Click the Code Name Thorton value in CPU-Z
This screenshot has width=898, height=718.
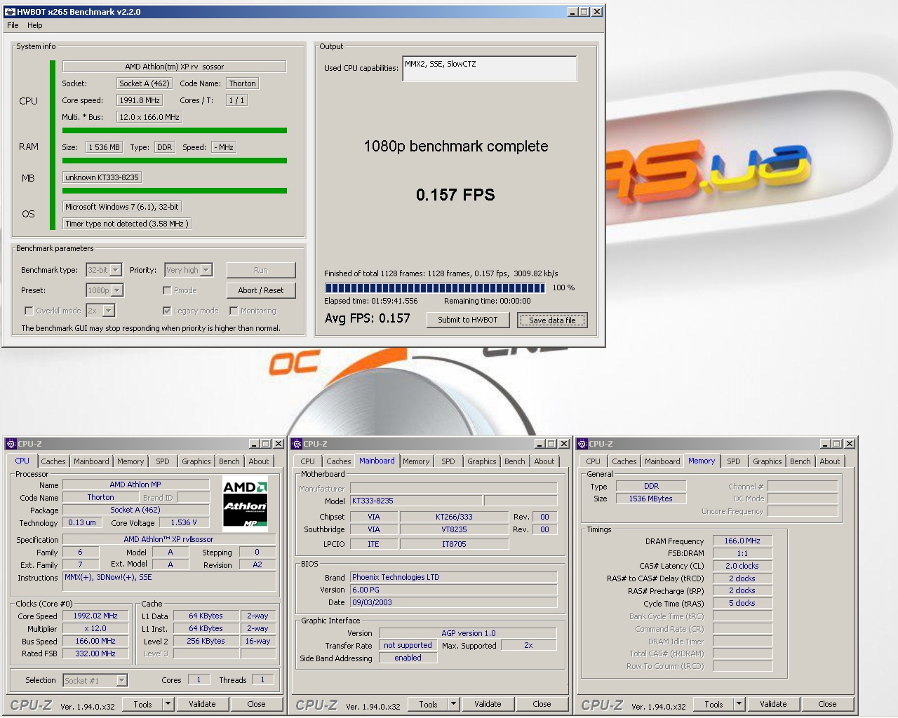coord(100,497)
